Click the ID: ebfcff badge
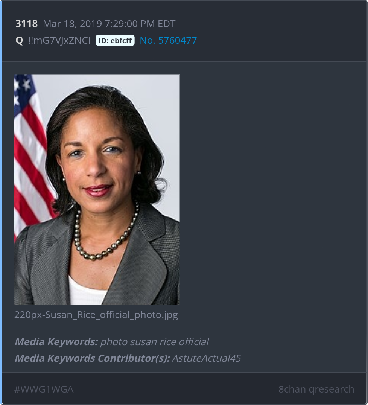 point(115,40)
